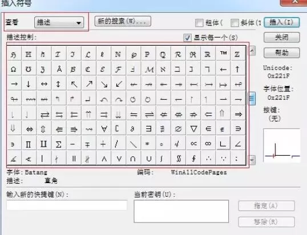Select the empty set ∅ symbol
This screenshot has height=235, width=307.
tap(179, 129)
